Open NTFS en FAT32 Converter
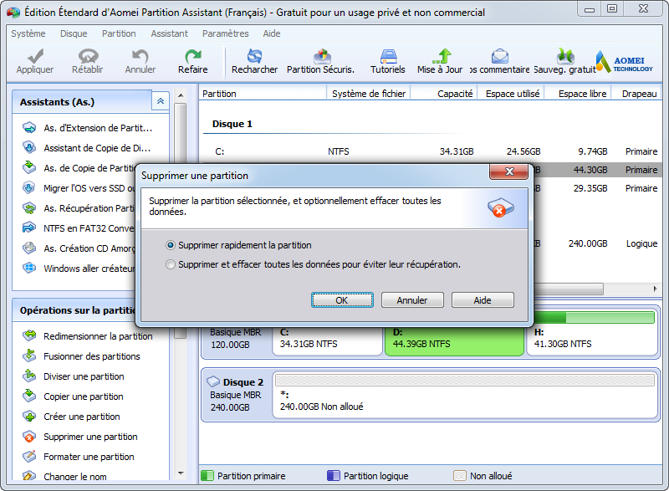 (x=79, y=228)
